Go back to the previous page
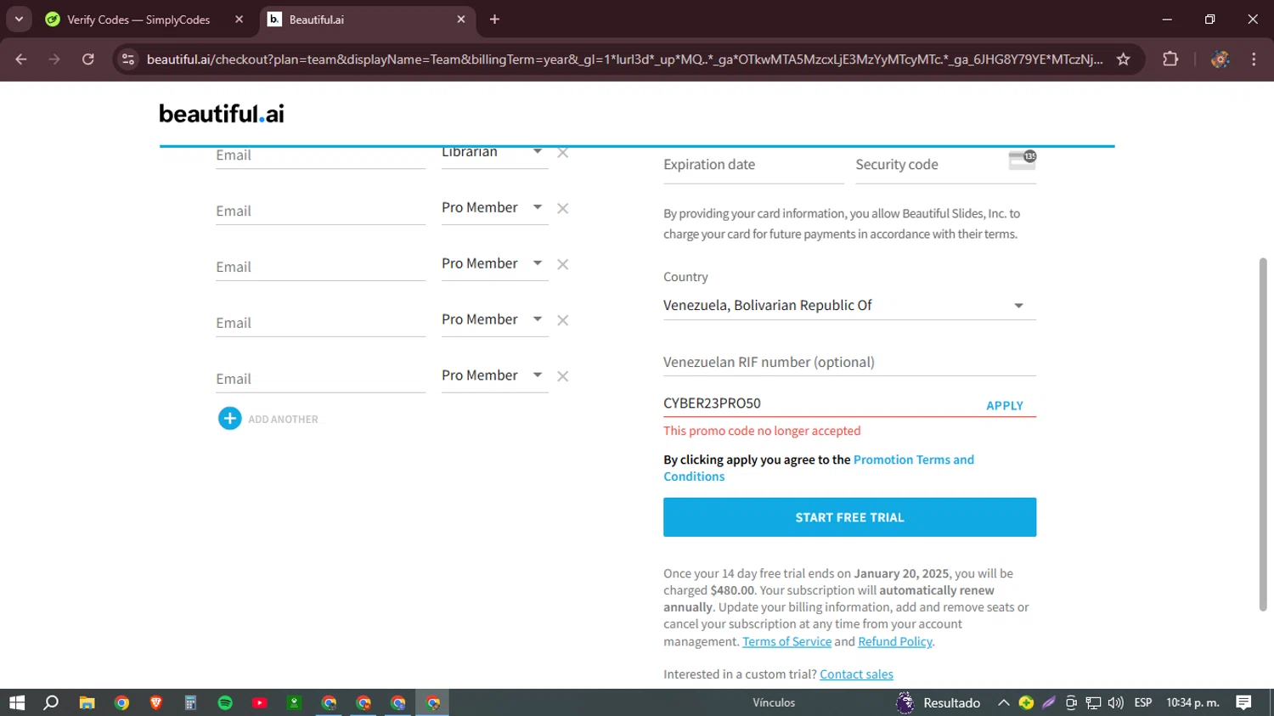This screenshot has height=716, width=1274. point(21,59)
